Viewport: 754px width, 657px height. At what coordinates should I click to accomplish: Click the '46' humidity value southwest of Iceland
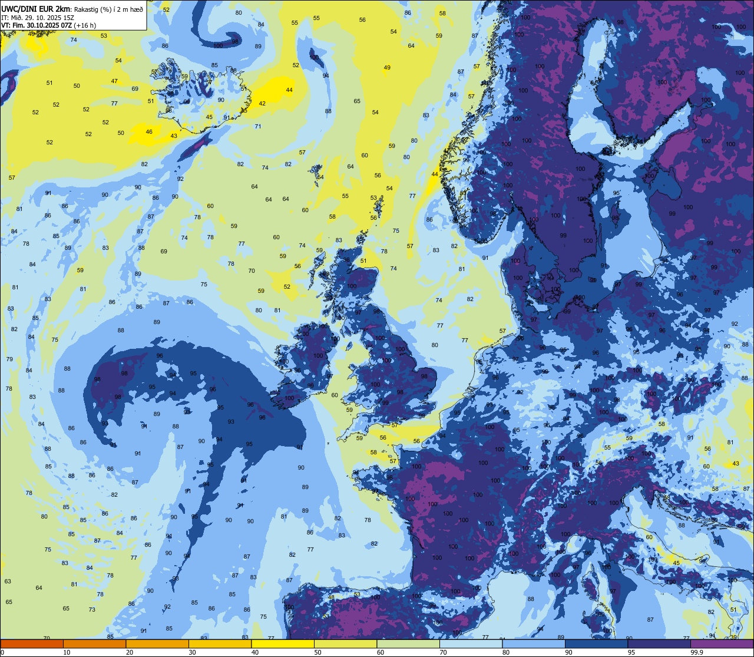tap(149, 132)
